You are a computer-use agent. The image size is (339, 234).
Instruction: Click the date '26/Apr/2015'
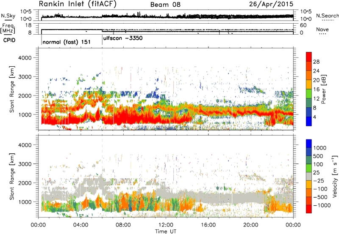tap(271, 4)
